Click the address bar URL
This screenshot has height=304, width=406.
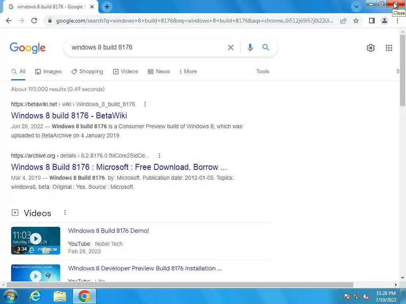(195, 21)
